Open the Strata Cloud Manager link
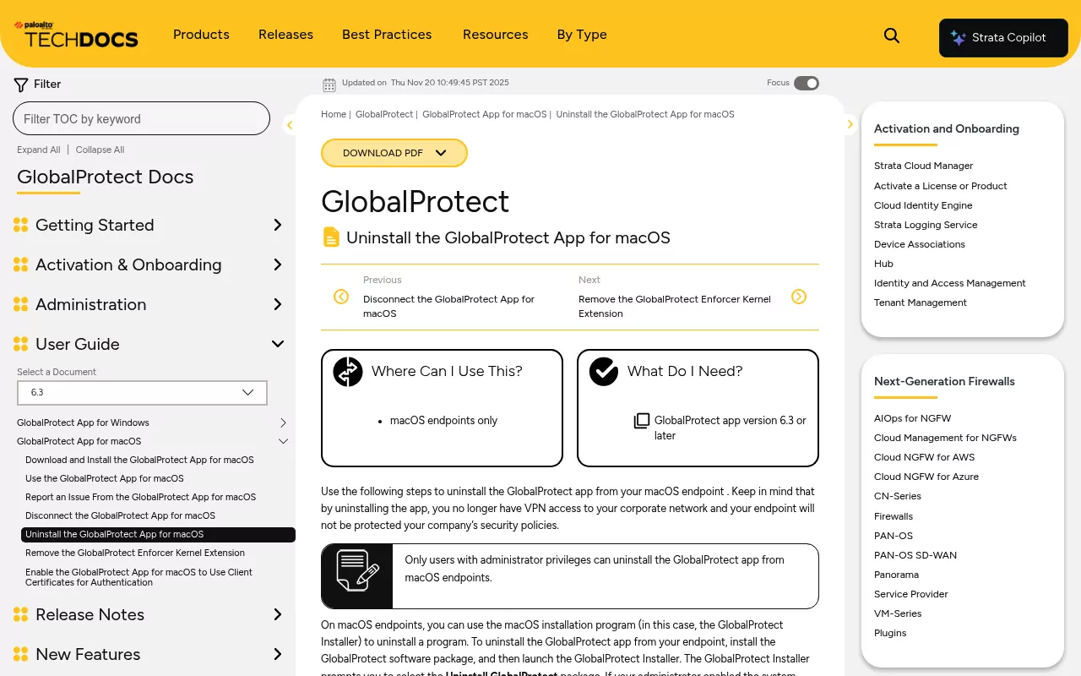 923,166
